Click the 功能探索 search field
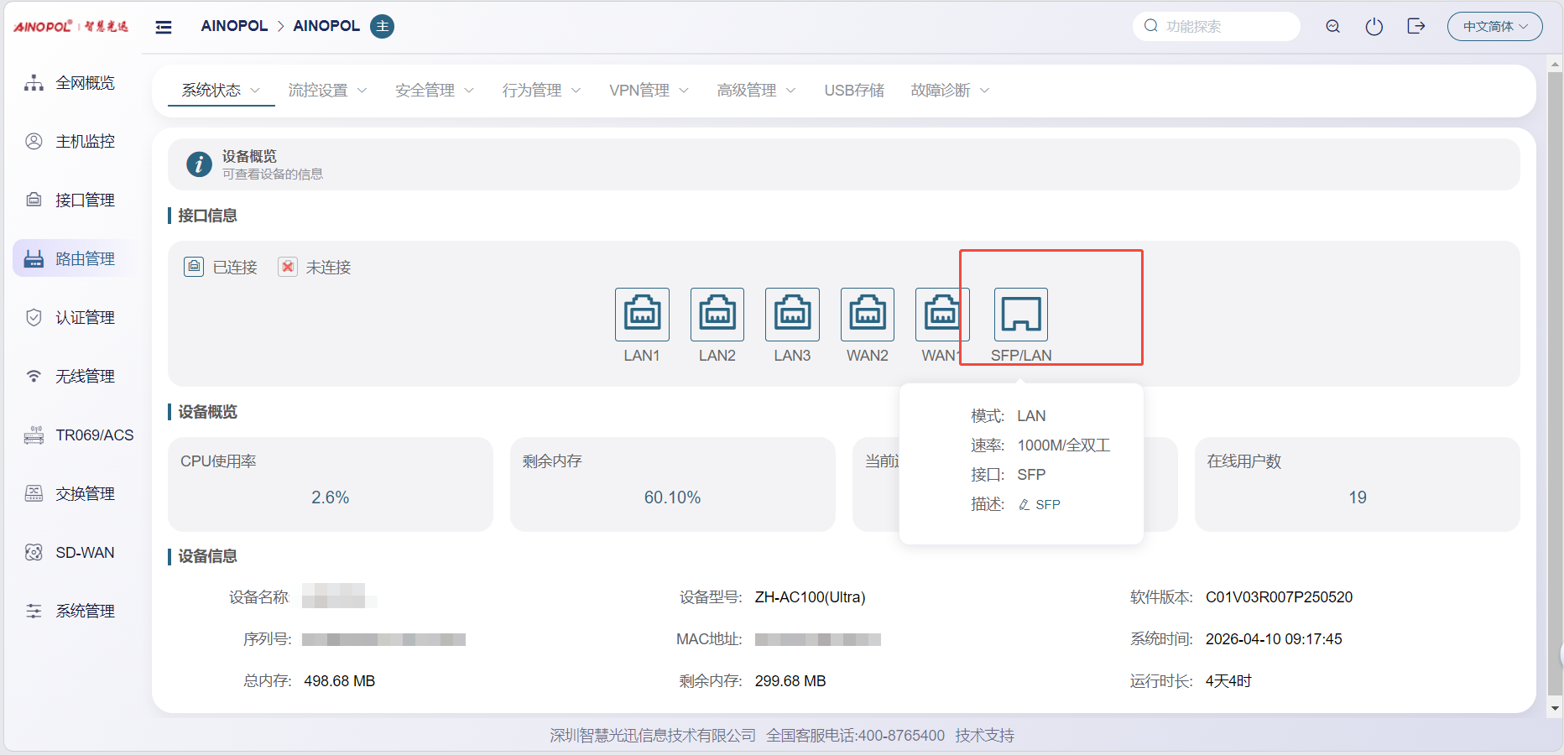 1225,27
